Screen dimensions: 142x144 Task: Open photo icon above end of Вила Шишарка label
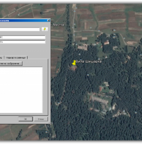tap(99, 59)
